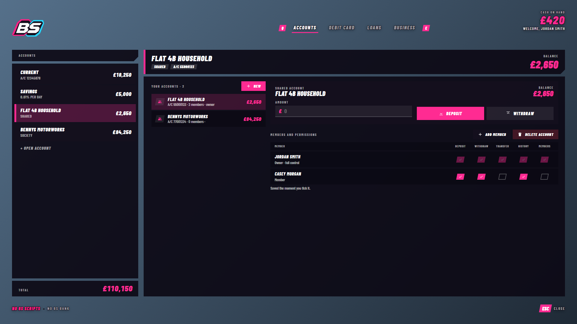This screenshot has width=577, height=324.
Task: Toggle Casey Morgan's History permission
Action: (x=524, y=177)
